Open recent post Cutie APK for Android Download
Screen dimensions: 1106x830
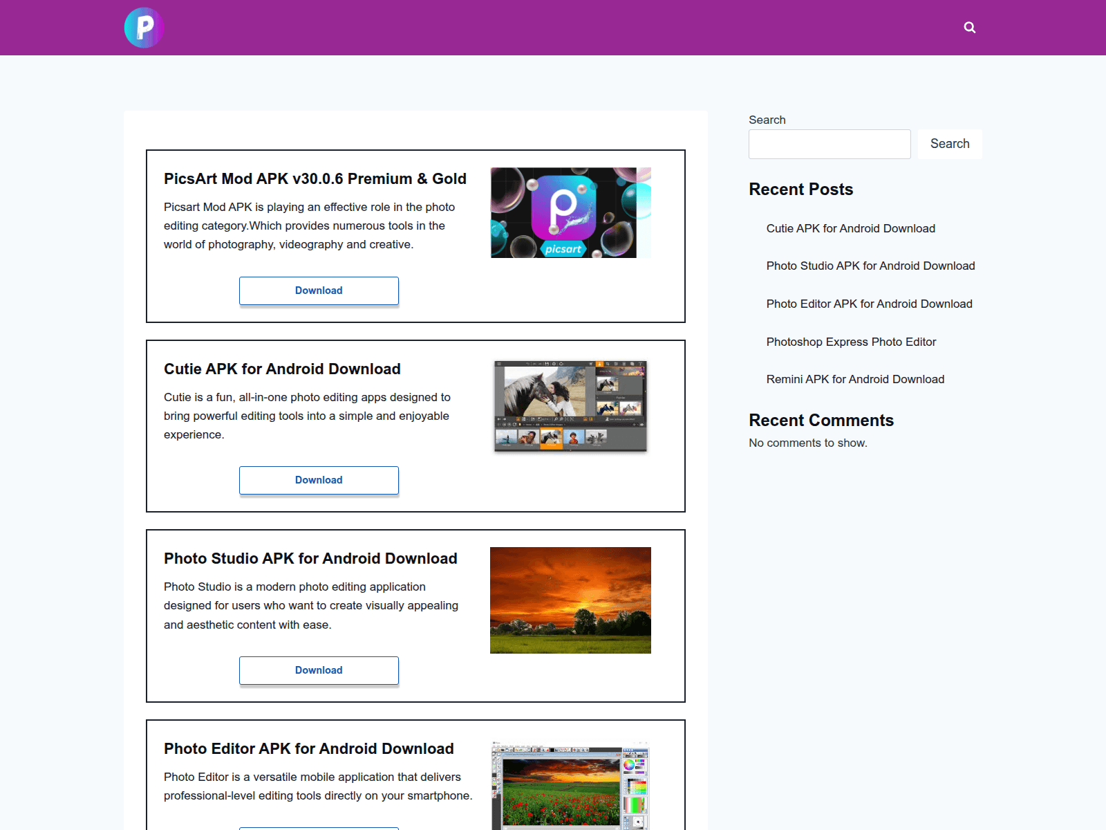pos(851,228)
